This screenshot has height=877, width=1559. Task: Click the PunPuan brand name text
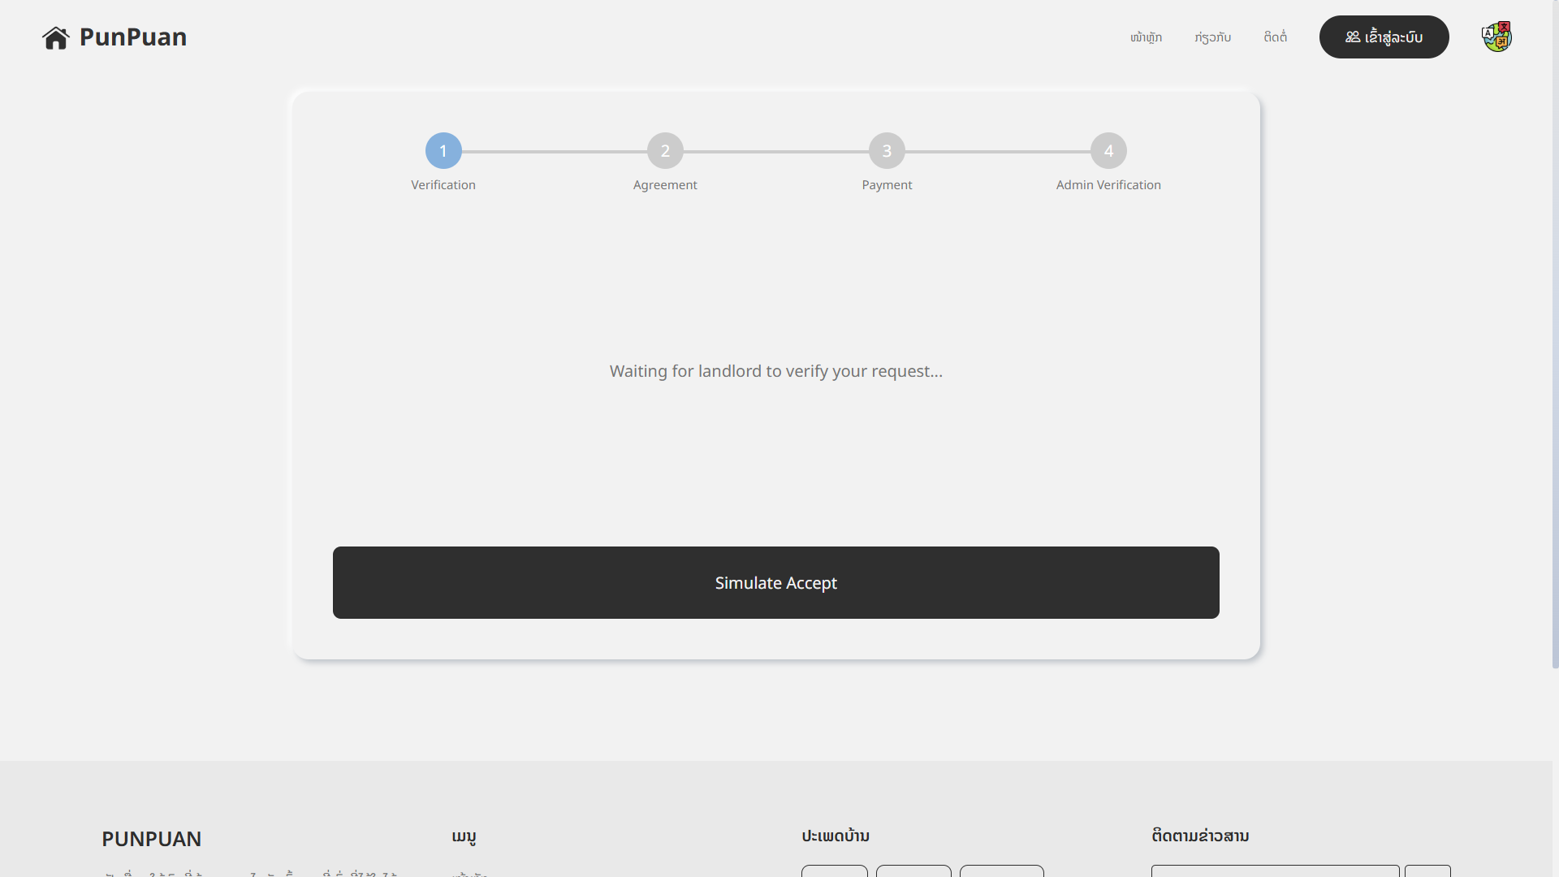tap(133, 37)
